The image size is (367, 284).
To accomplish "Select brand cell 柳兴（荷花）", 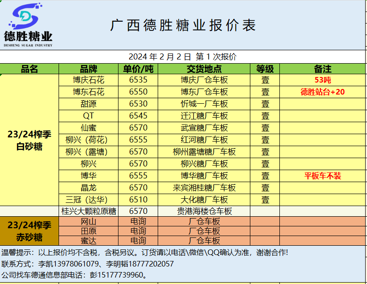I will [89, 140].
